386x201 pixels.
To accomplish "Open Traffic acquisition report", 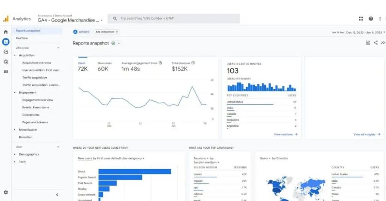I will [x=34, y=78].
